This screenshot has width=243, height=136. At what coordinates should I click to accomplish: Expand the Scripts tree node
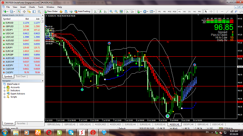click(x=5, y=97)
